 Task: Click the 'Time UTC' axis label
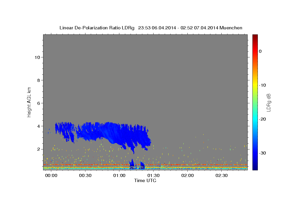click(145, 181)
